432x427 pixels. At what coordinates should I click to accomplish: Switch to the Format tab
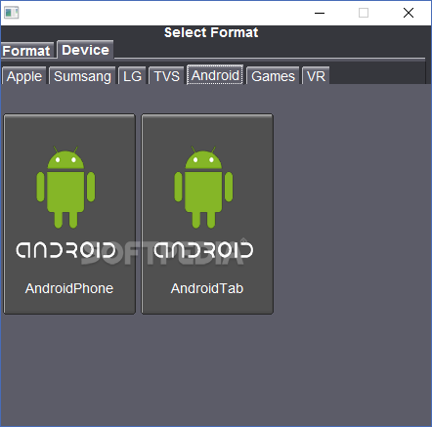tap(26, 51)
